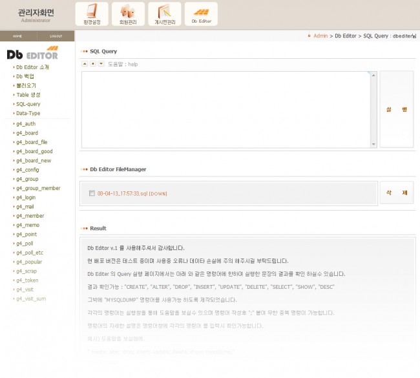Screen dimensions: 420x378
Task: Click the Admin breadcrumb link
Action: coord(320,36)
